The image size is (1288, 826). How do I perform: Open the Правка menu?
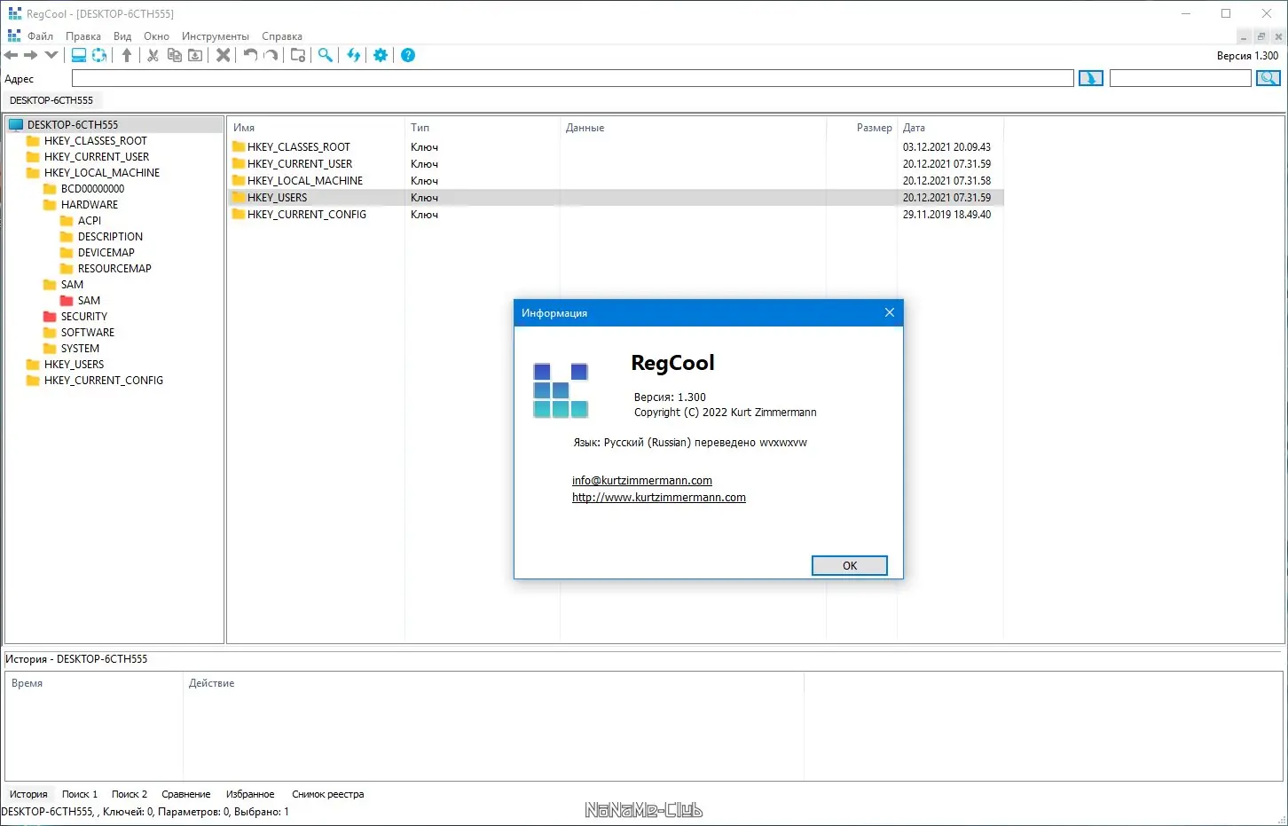83,36
